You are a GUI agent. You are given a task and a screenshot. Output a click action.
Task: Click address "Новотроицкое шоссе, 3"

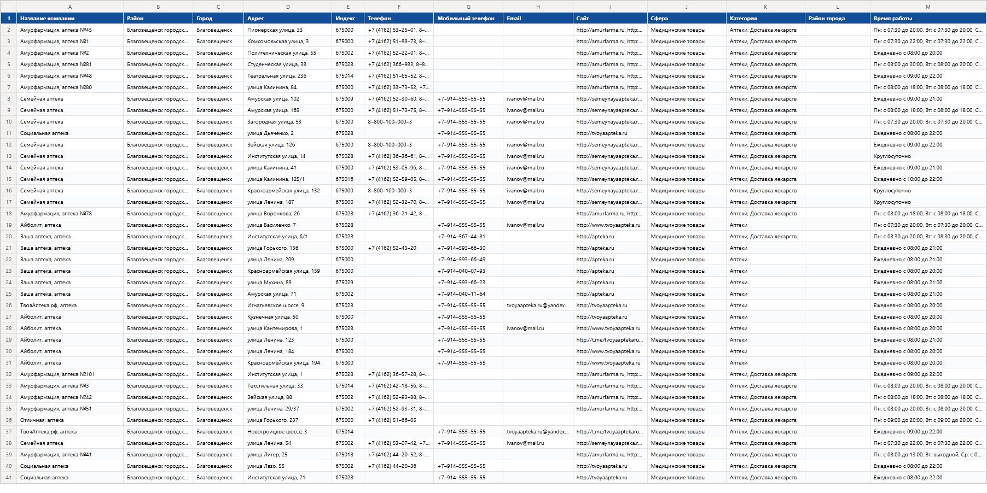288,432
